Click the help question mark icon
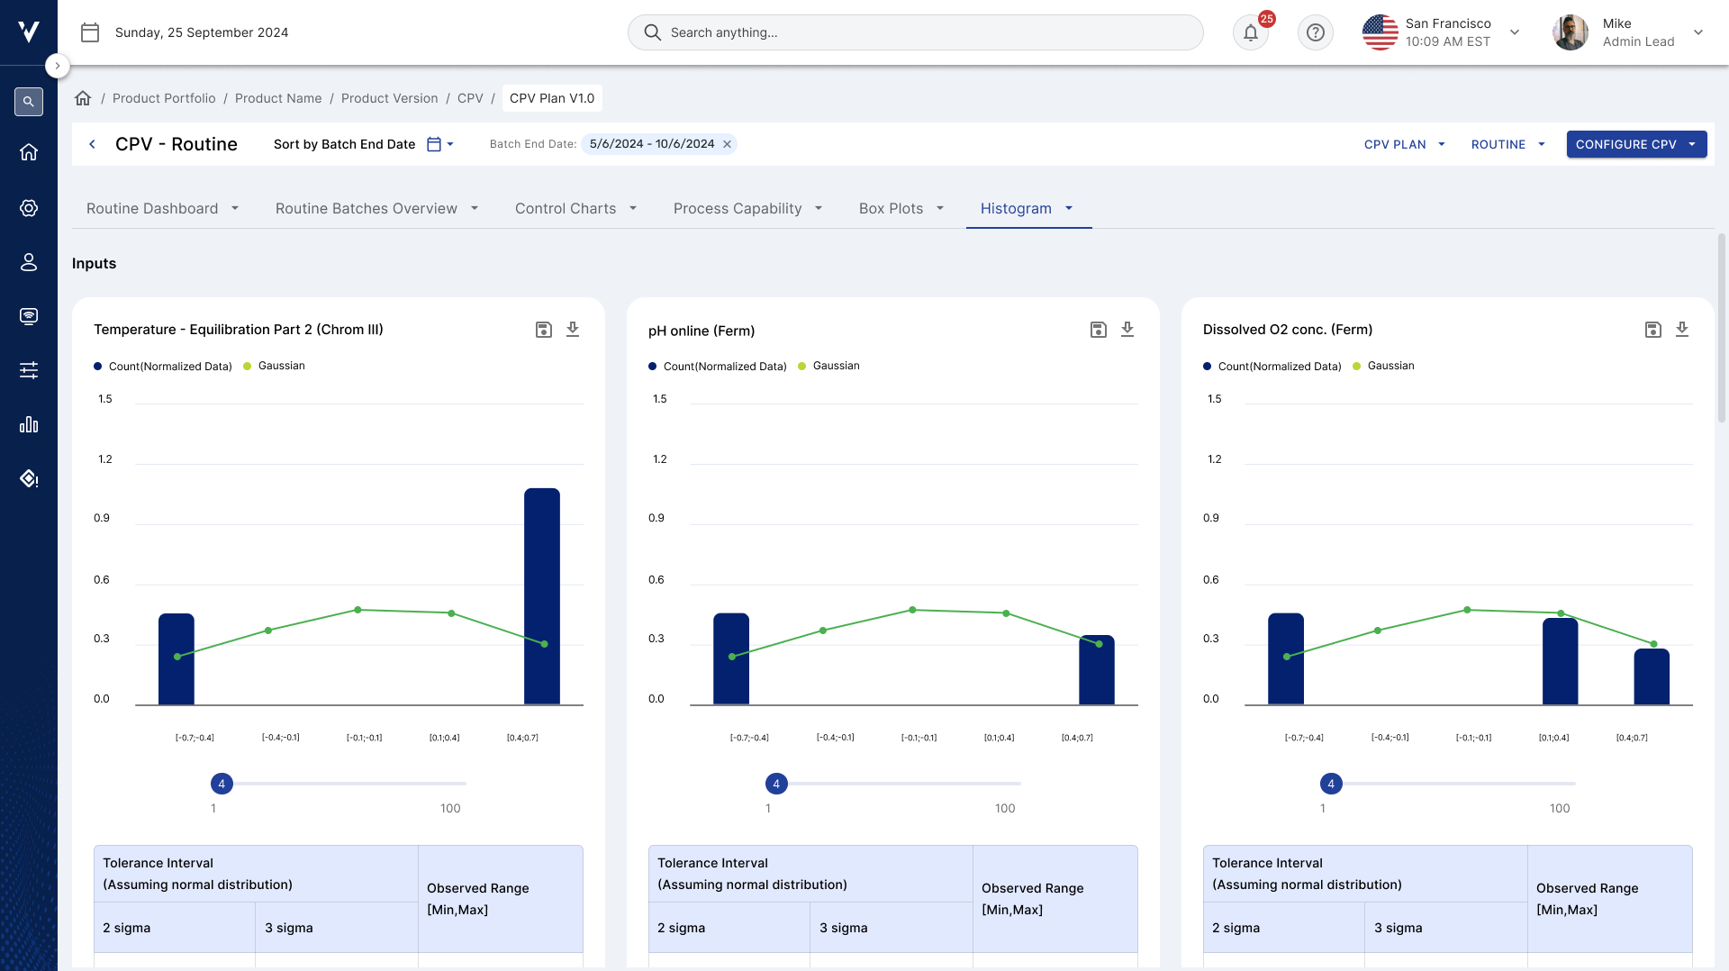The height and width of the screenshot is (971, 1729). 1315,32
